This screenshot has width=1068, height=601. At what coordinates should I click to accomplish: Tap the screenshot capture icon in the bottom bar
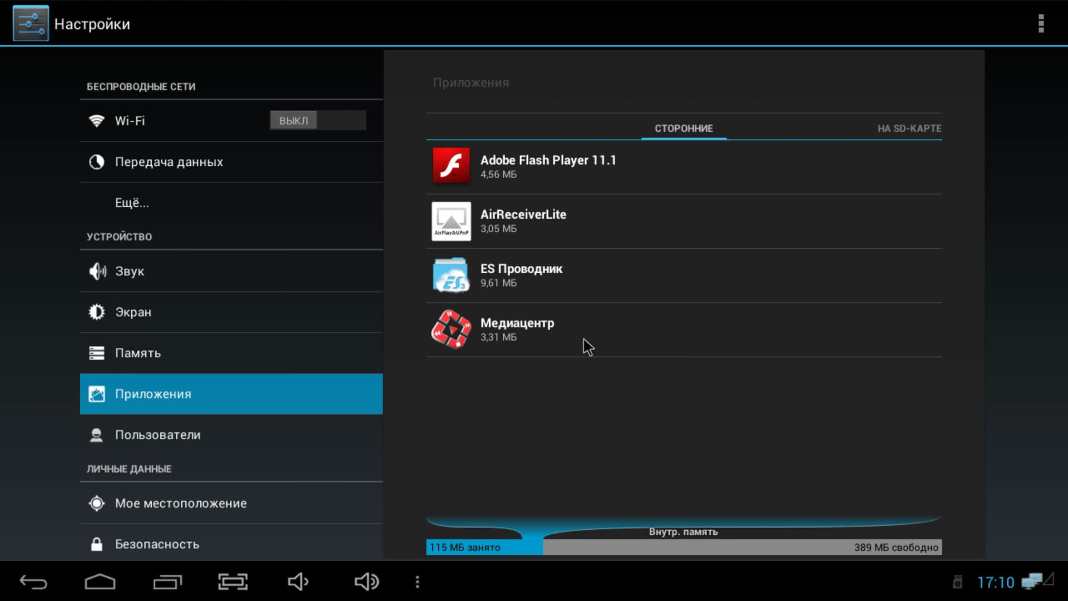[233, 582]
